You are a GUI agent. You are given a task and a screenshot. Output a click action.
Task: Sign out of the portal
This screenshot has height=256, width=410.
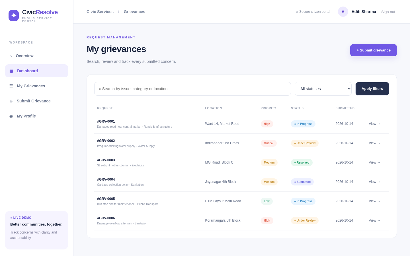[388, 12]
